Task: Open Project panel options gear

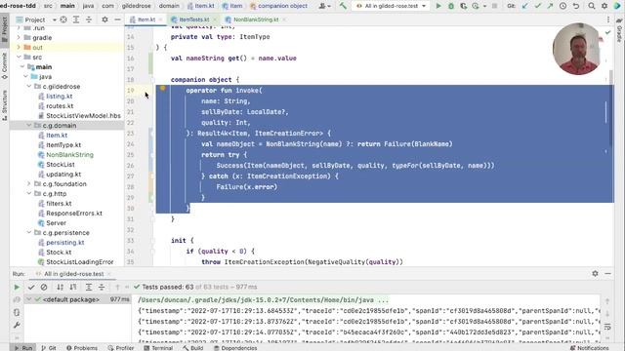Action: pyautogui.click(x=104, y=19)
